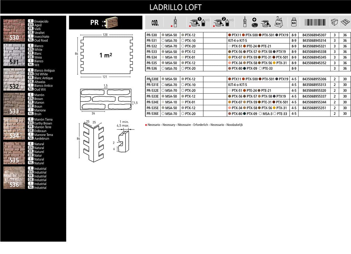This screenshot has height=254, width=351.
Task: Click the PTX-80 color dot in PR-536 row
Action: [230, 69]
